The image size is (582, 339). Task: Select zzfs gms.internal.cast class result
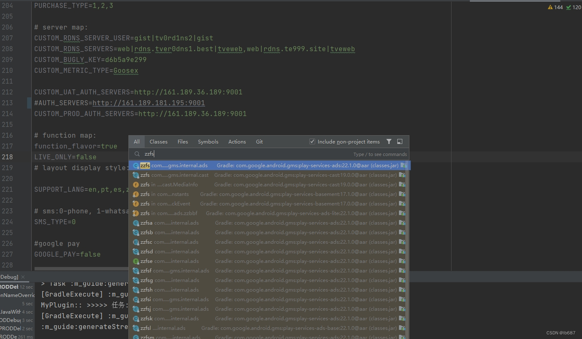pos(267,175)
